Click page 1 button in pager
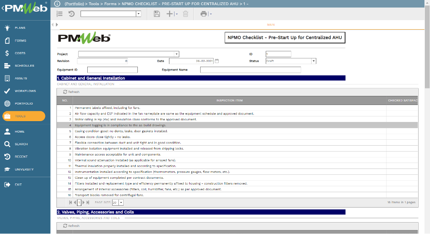The height and width of the screenshot is (234, 430). [x=79, y=202]
